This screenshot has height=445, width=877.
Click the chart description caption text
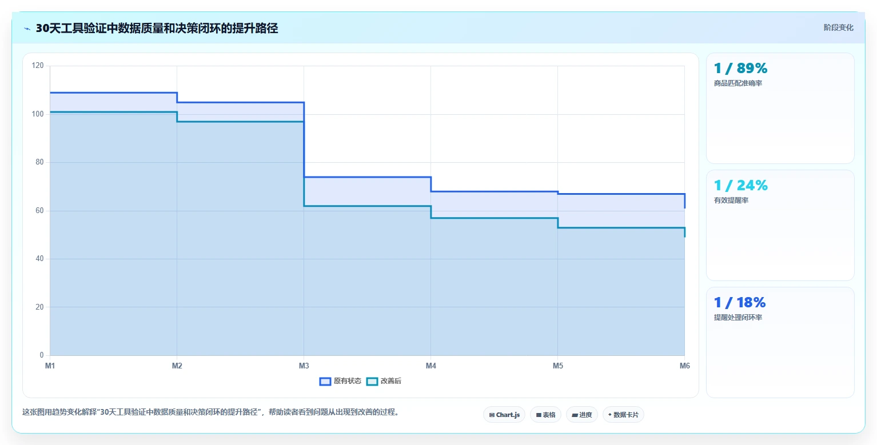210,412
